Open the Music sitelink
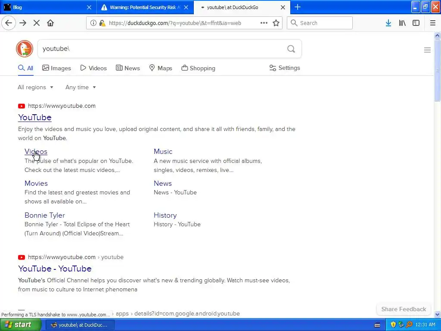The height and width of the screenshot is (331, 441). [163, 151]
